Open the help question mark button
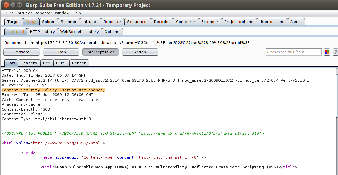Viewport: 338px width, 175px height. pos(335,52)
